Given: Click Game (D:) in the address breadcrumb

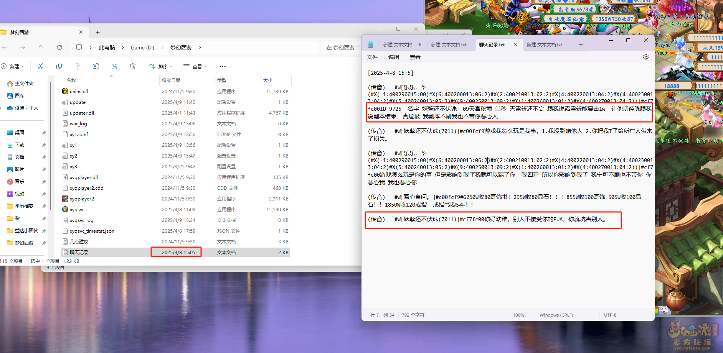Looking at the screenshot, I should 142,48.
